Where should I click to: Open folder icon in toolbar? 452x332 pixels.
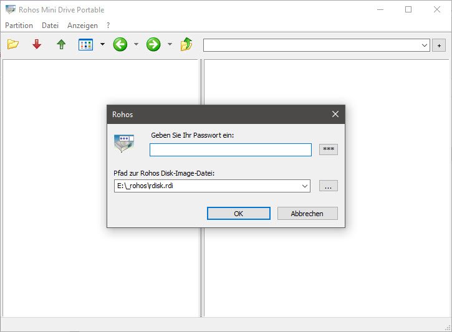click(13, 44)
